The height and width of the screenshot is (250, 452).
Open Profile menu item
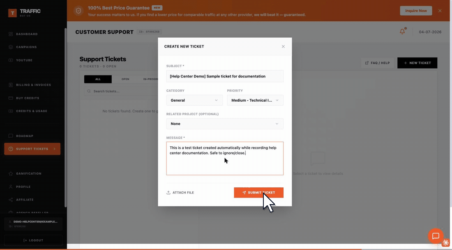(x=23, y=187)
